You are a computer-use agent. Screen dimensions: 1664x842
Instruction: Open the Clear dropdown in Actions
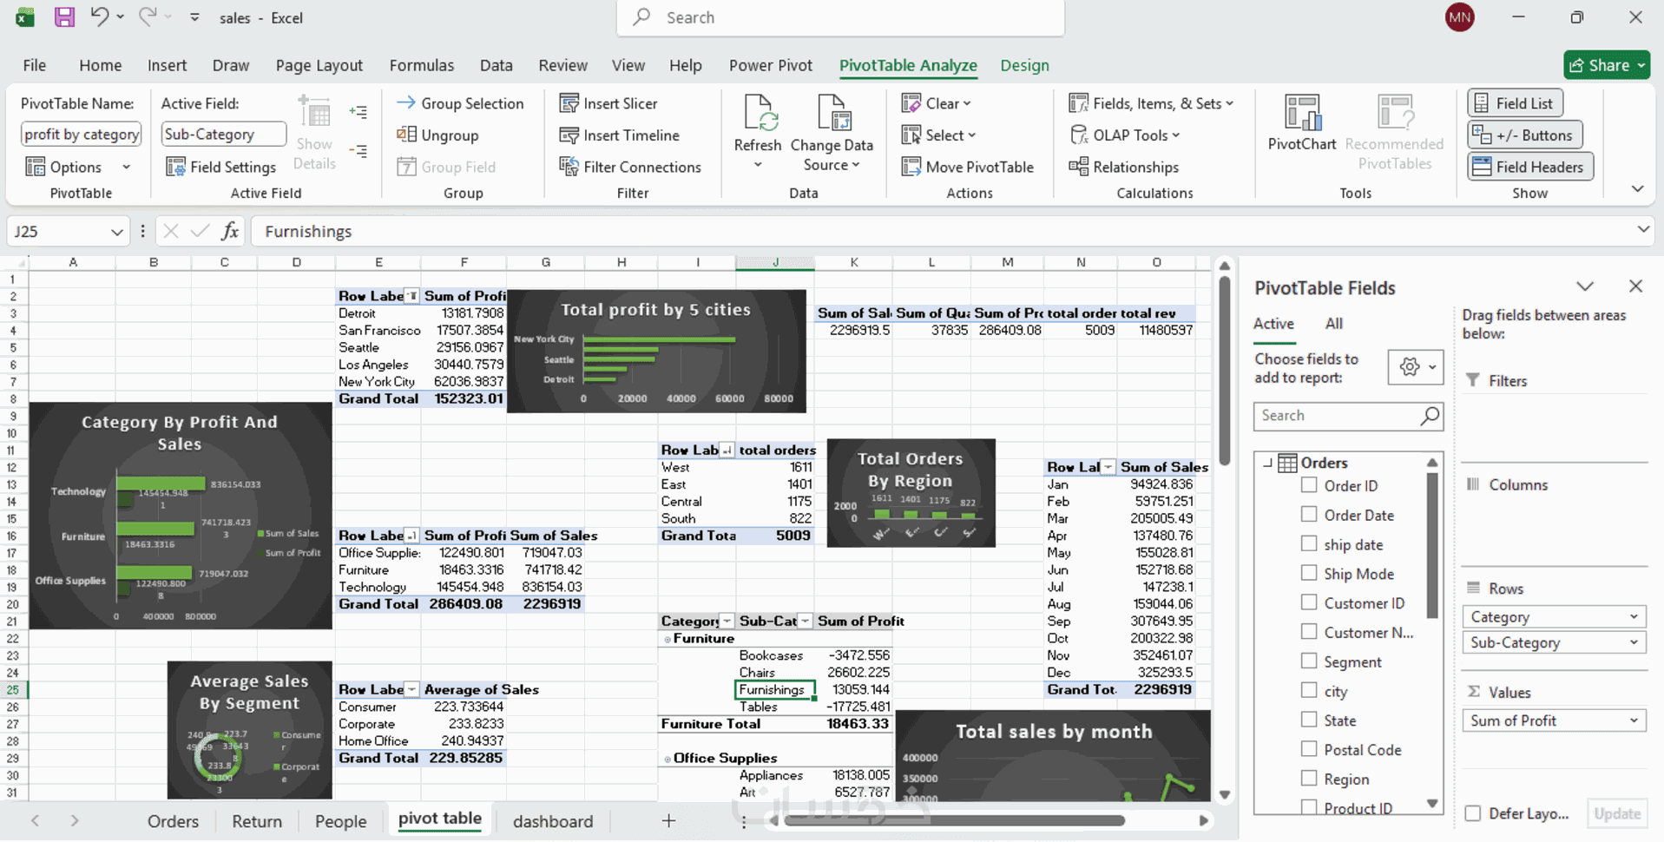click(937, 103)
